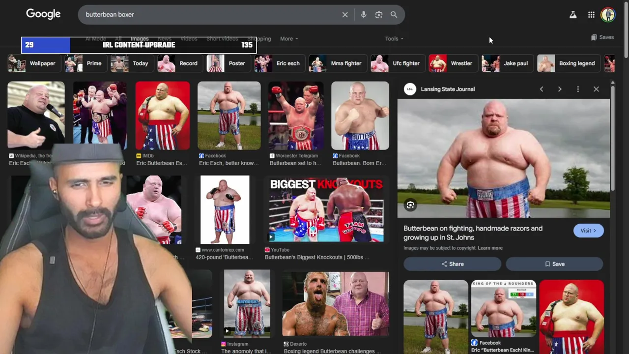629x354 pixels.
Task: Open preview panel more options menu
Action: coord(578,89)
